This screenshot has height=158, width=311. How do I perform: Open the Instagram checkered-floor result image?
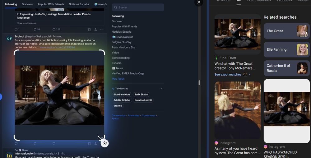coord(238,110)
